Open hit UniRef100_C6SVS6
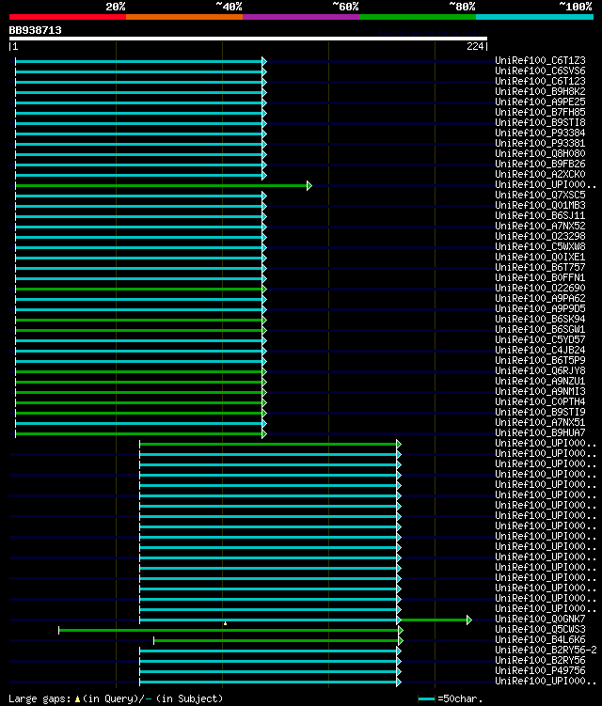 click(540, 71)
